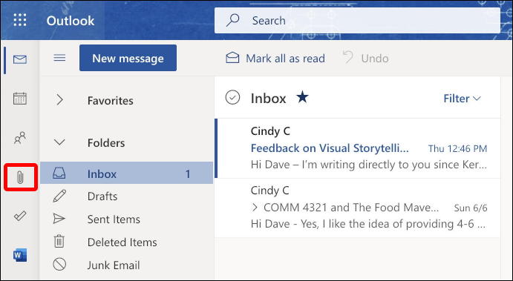
Task: Toggle Inbox favorite star
Action: (302, 97)
